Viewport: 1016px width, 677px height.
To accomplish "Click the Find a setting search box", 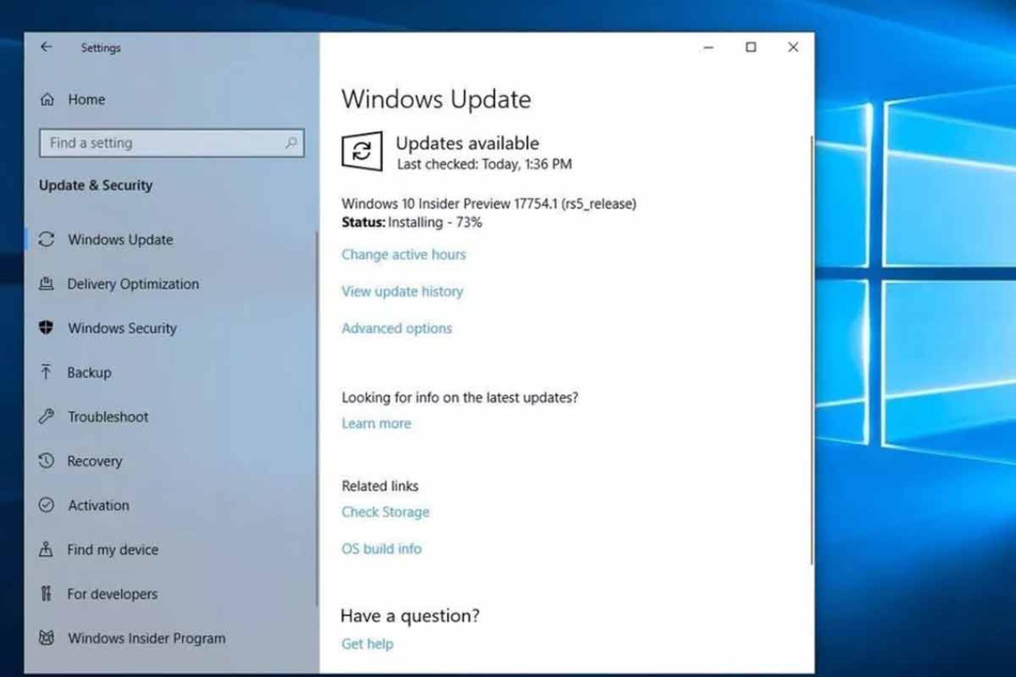I will click(171, 143).
